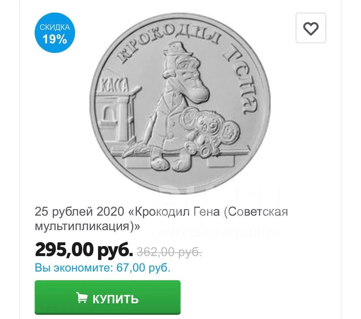Open the 25 рублей 2020 Крокодил Гена listing title
Viewport: 361px width, 319px height.
(161, 219)
